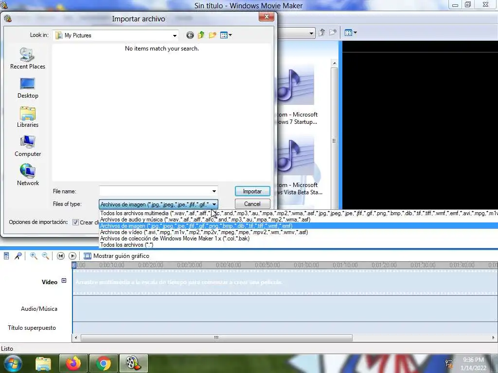Click the collection pane scroll up arrow
Image resolution: width=498 pixels, height=373 pixels.
[x=334, y=64]
